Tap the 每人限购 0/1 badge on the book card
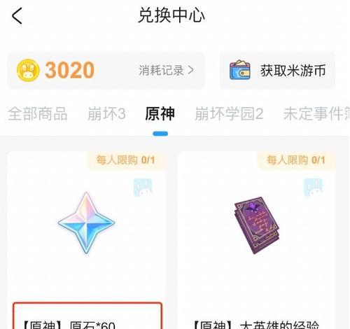 coord(296,160)
